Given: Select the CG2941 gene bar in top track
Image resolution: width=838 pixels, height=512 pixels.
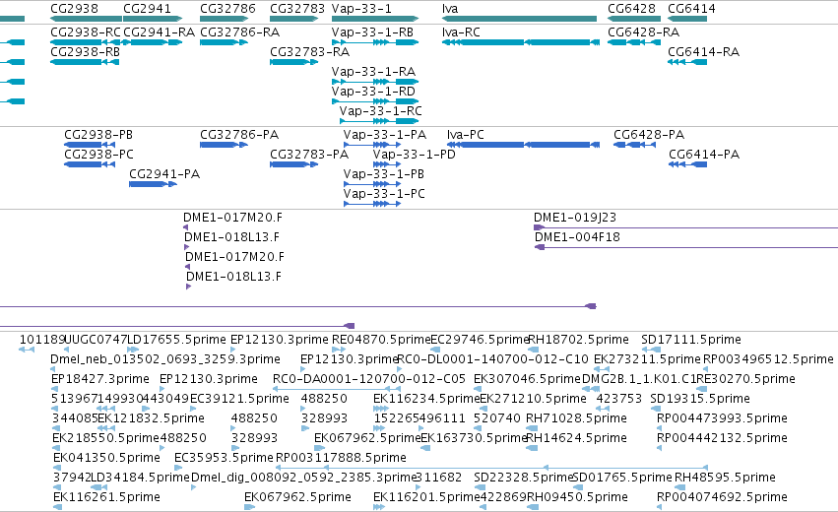Looking at the screenshot, I should point(153,19).
